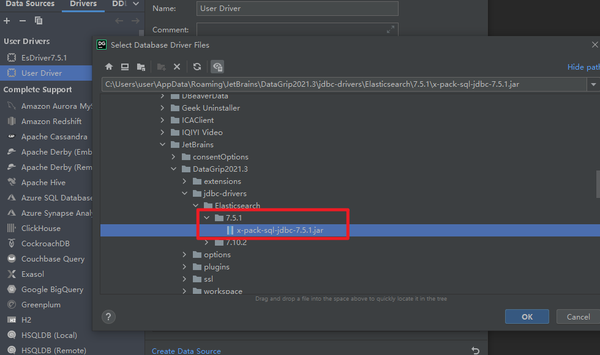Screen dimensions: 600x355
Task: Expand the Comment field icon
Action: (x=391, y=29)
